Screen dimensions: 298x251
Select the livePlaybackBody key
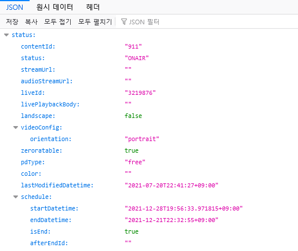50,104
